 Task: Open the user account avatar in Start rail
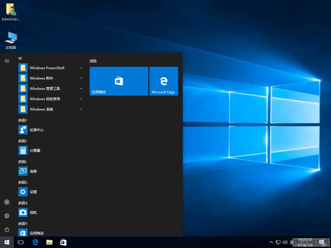[x=7, y=202]
